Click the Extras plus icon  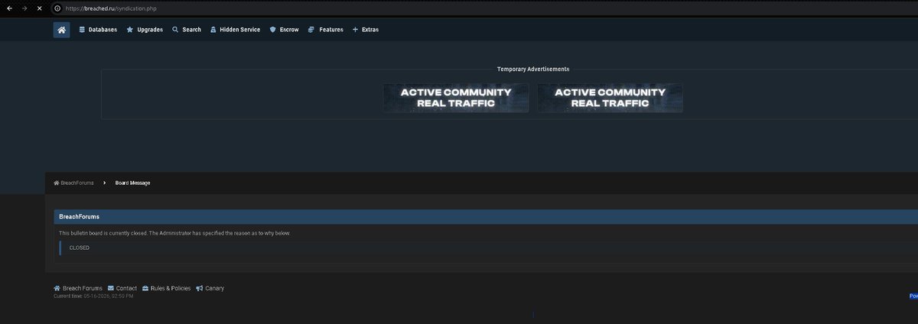[355, 30]
